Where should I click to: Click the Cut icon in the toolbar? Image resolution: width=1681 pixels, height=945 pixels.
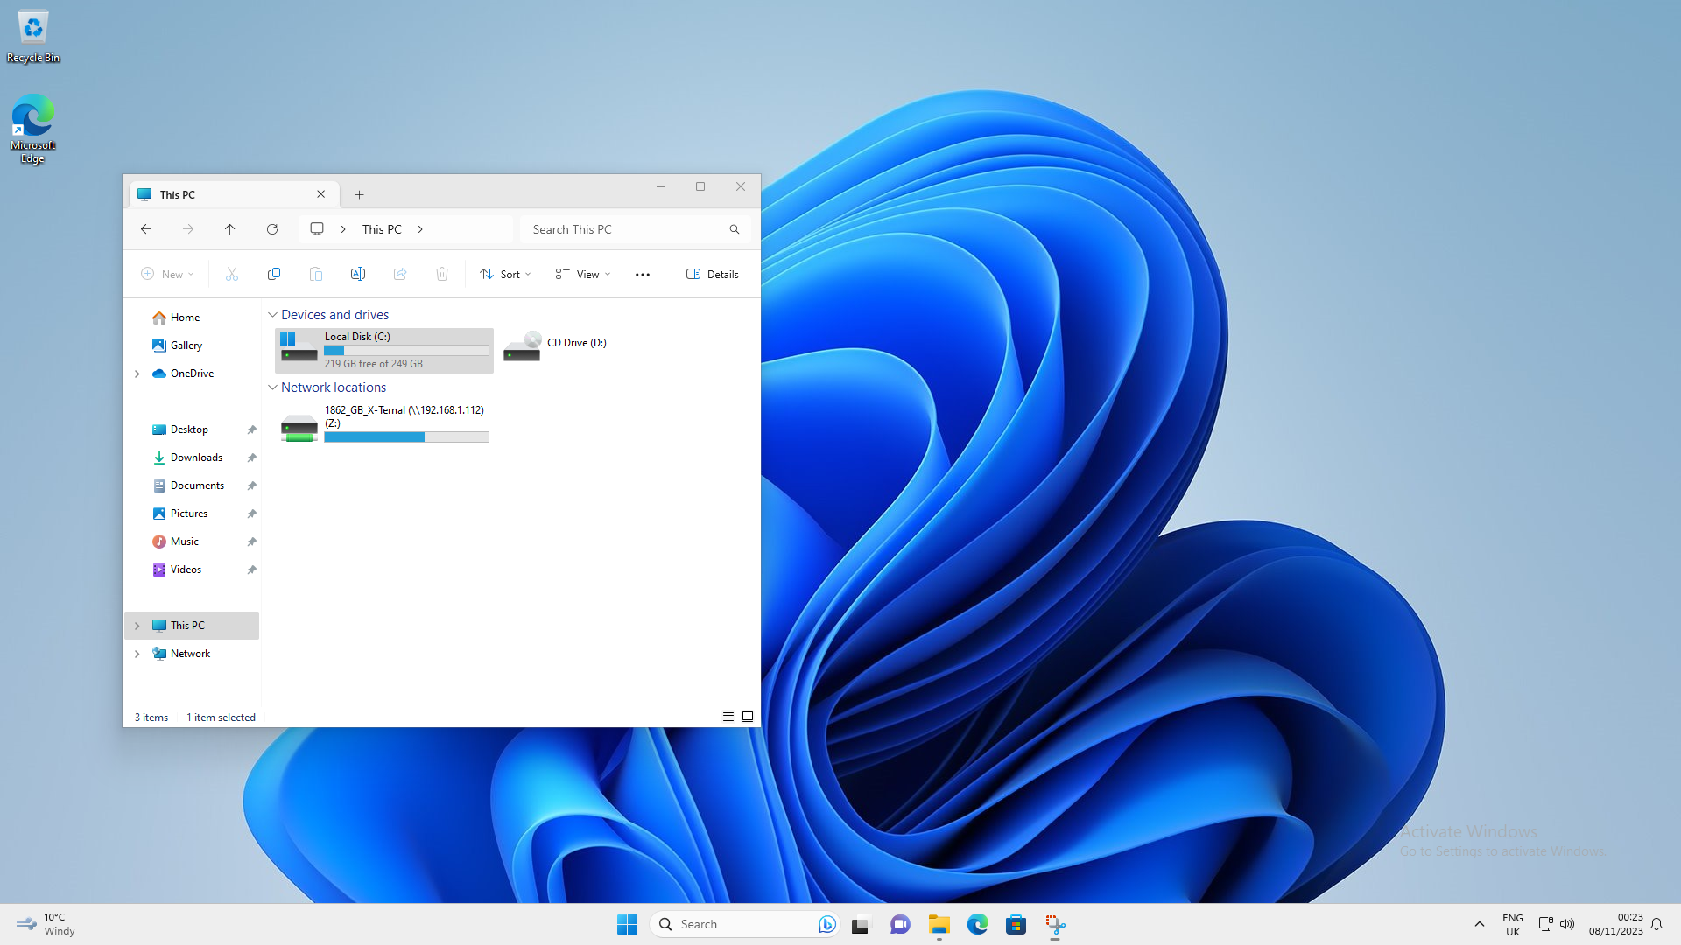click(232, 274)
